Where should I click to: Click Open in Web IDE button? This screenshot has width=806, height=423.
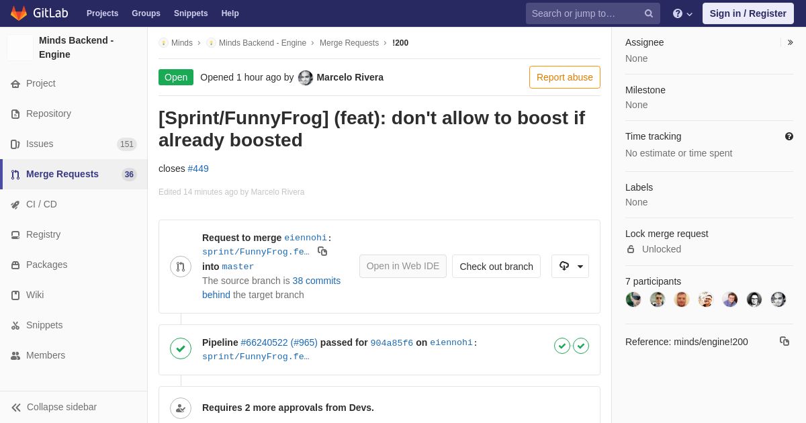click(403, 267)
